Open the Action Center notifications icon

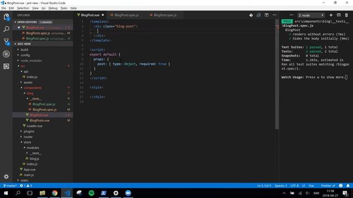(345, 193)
